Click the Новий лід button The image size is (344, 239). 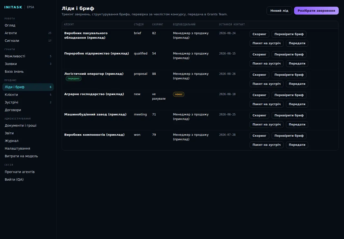[x=279, y=11]
